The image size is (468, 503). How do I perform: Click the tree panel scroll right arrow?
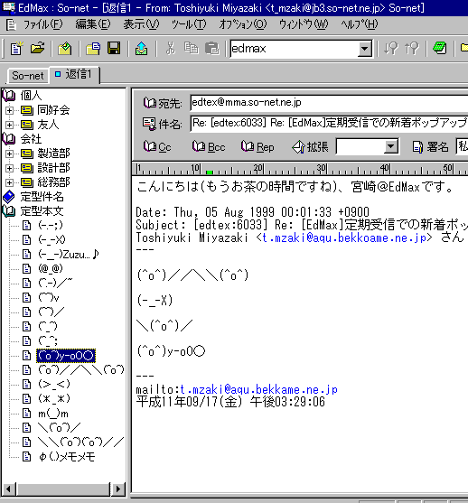tap(117, 489)
